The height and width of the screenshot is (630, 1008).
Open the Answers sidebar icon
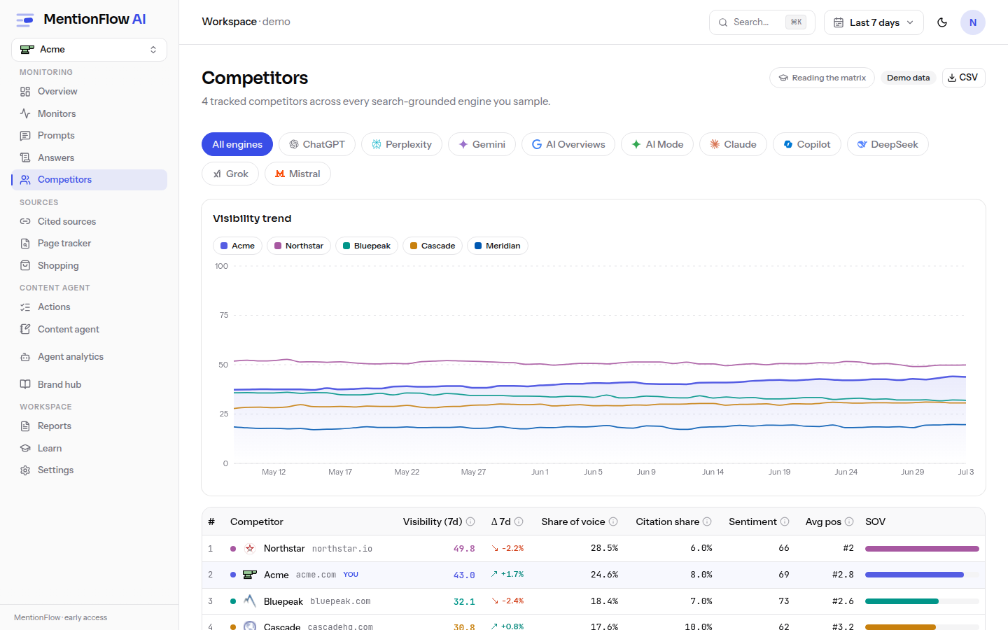25,157
